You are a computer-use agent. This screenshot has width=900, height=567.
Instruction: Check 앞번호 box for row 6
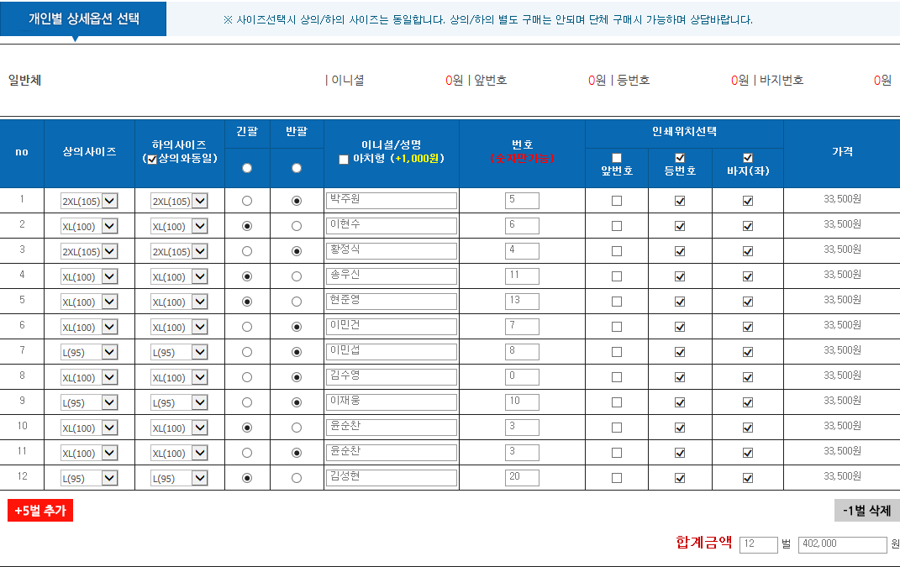click(617, 327)
